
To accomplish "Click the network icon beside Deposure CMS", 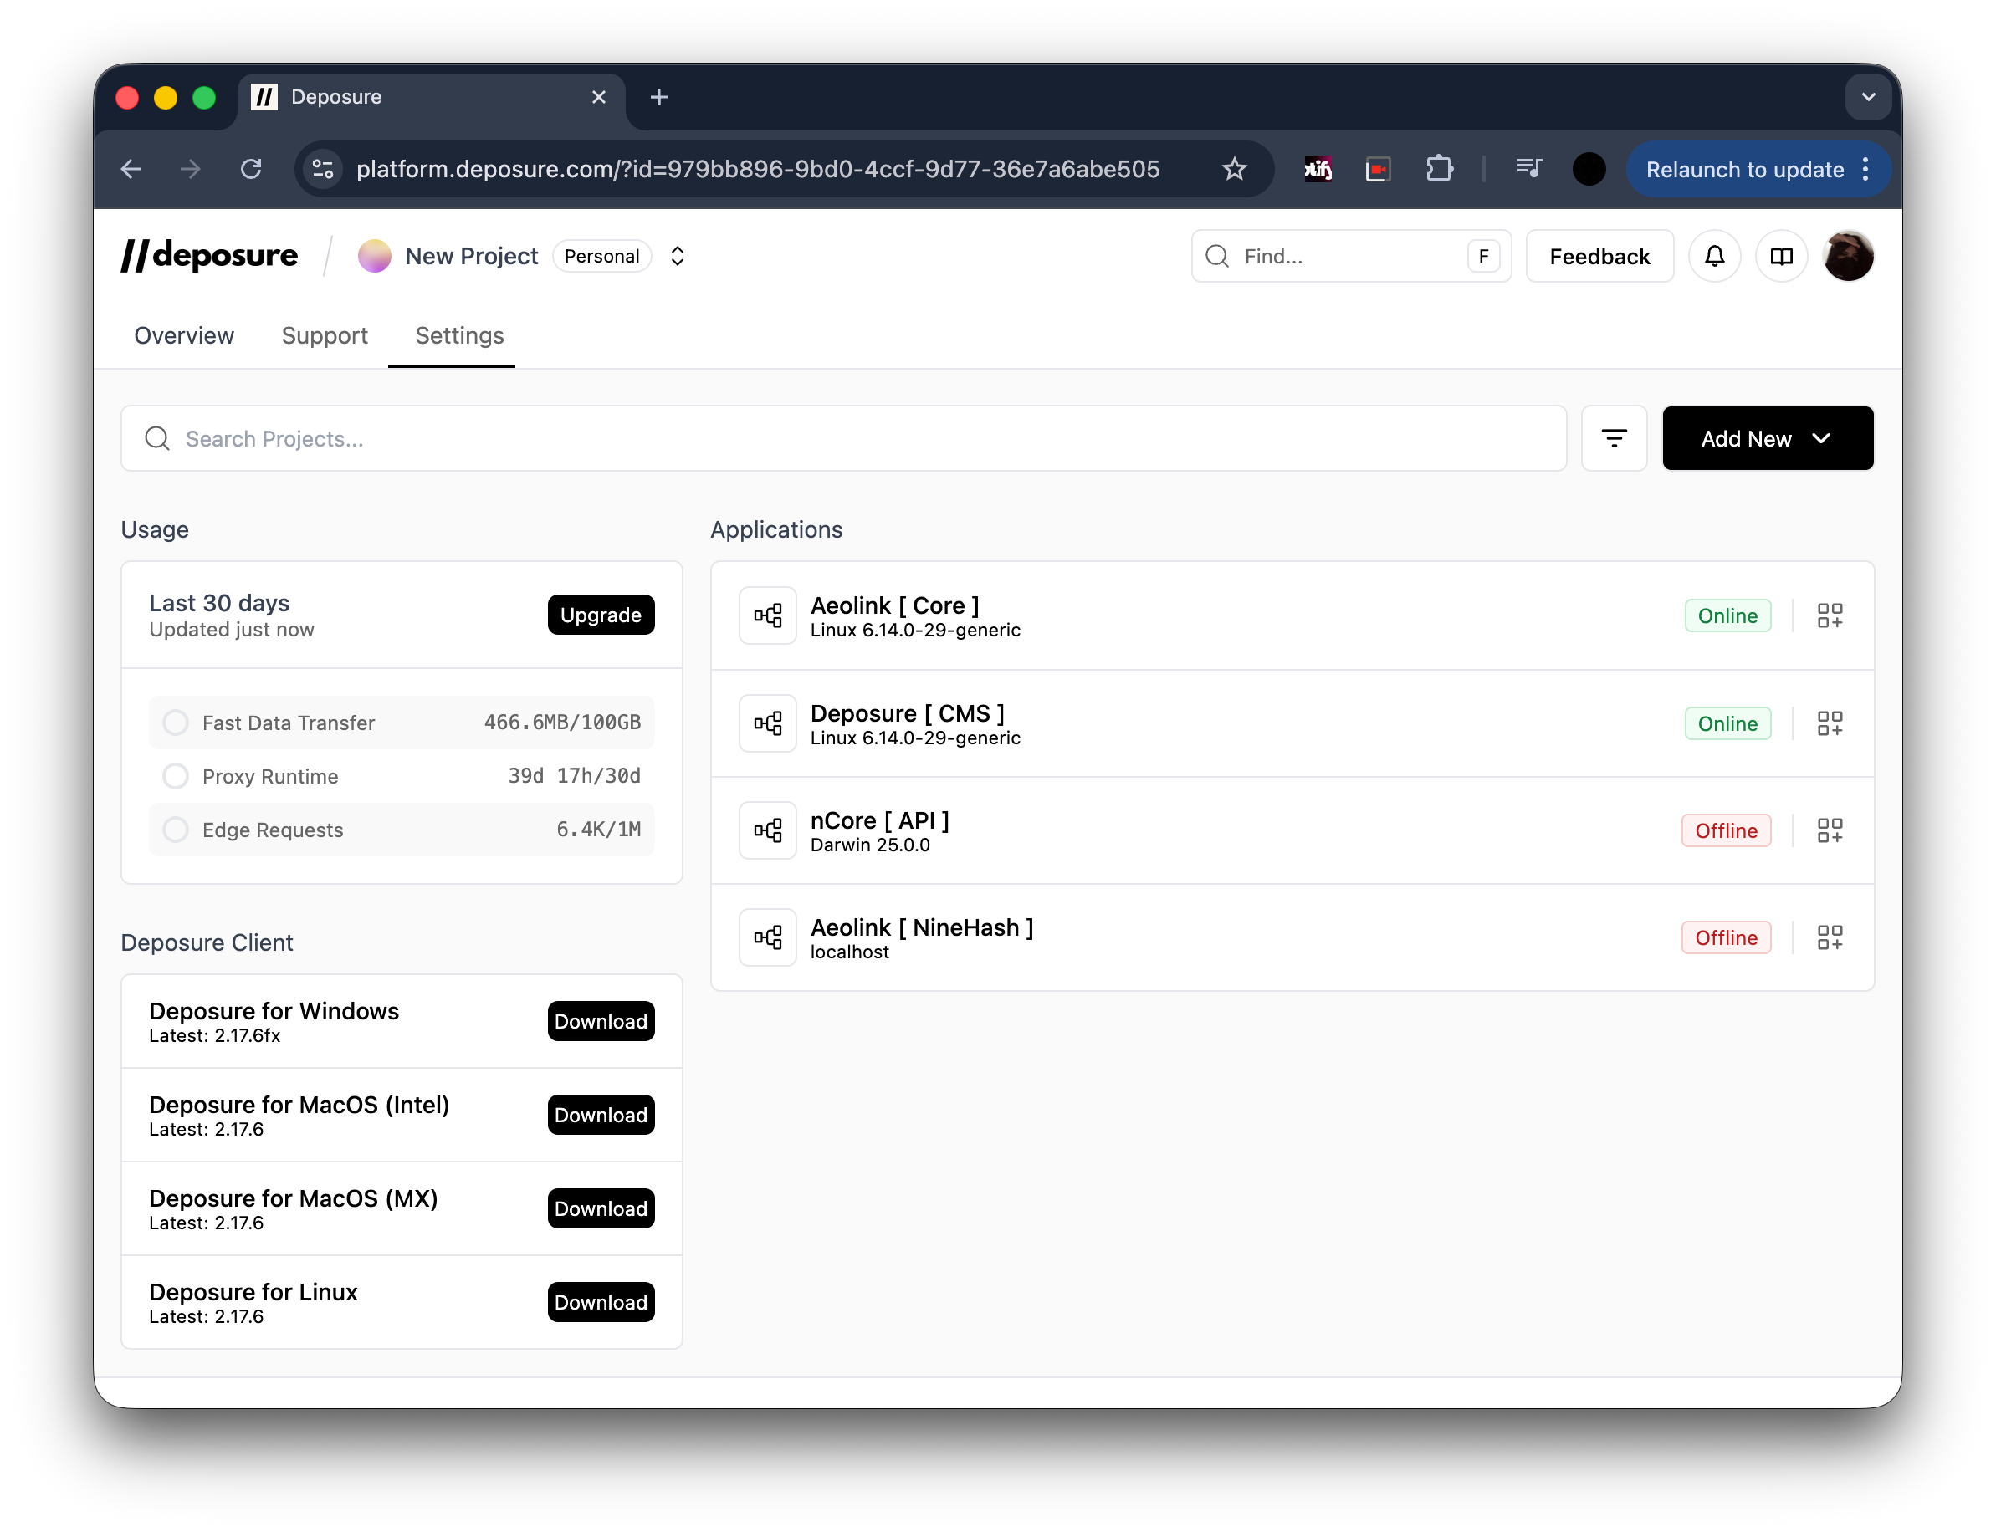I will pyautogui.click(x=767, y=723).
